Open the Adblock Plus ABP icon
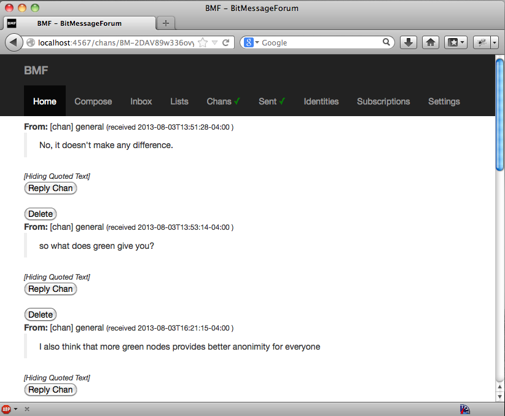This screenshot has height=416, width=505. 6,409
